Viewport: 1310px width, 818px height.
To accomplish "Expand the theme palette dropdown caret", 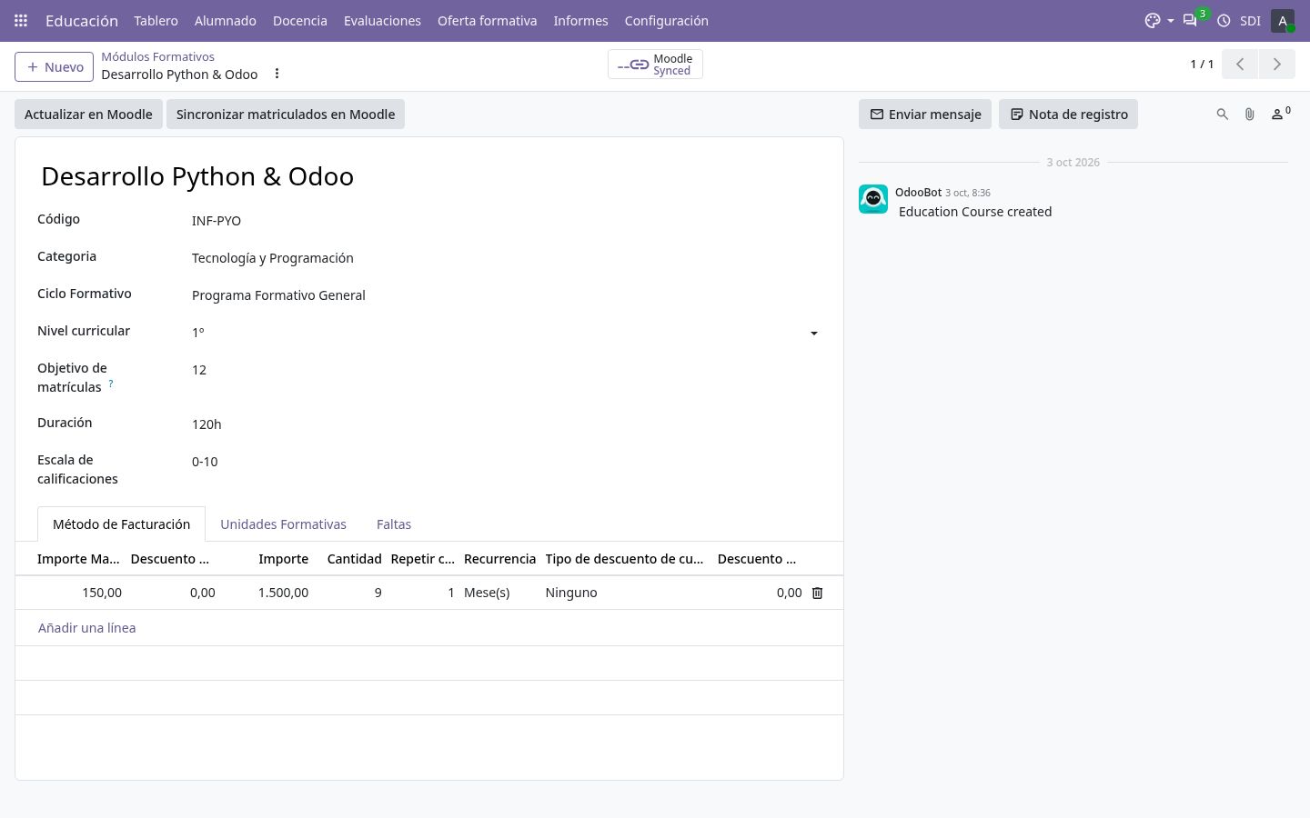I will tap(1171, 21).
